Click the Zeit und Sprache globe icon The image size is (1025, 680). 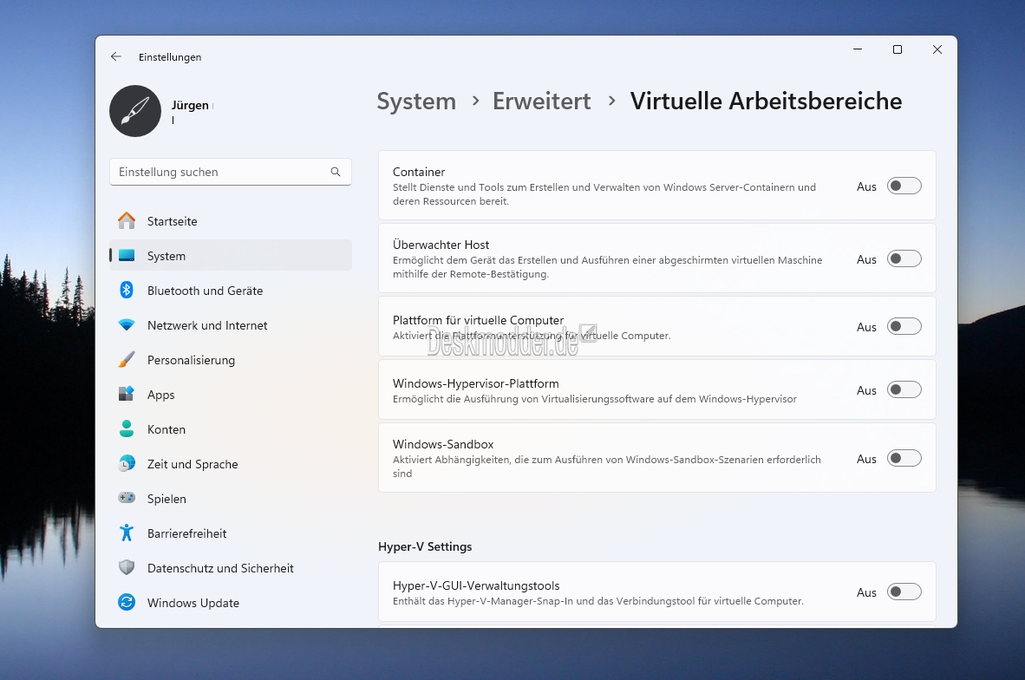(x=127, y=463)
